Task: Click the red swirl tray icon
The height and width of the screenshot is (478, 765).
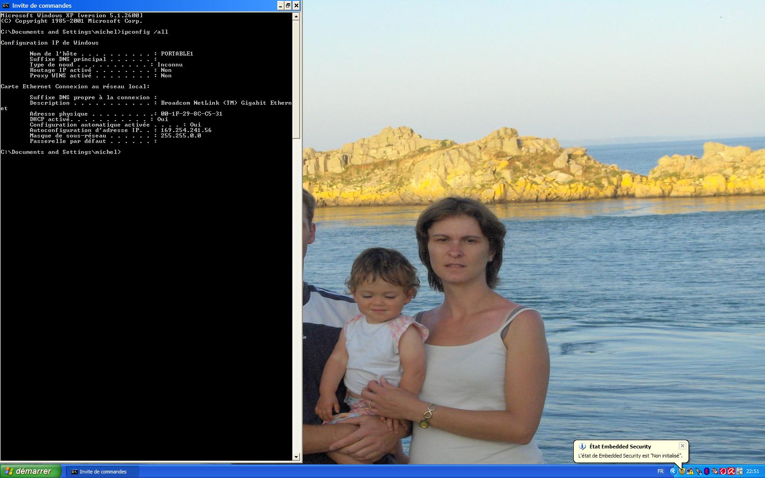Action: coord(723,472)
